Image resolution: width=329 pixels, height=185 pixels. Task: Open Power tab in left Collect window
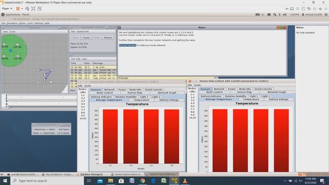click(122, 89)
